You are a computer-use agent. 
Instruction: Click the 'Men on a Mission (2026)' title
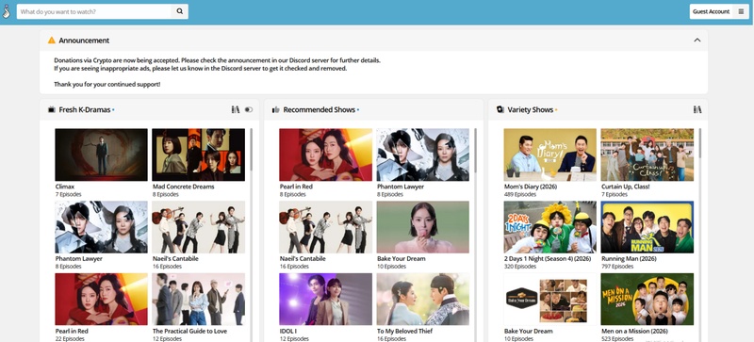pos(634,332)
